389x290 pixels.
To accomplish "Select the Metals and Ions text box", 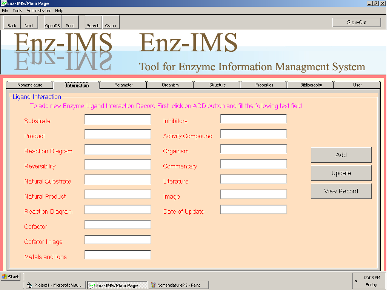I will pyautogui.click(x=118, y=255).
